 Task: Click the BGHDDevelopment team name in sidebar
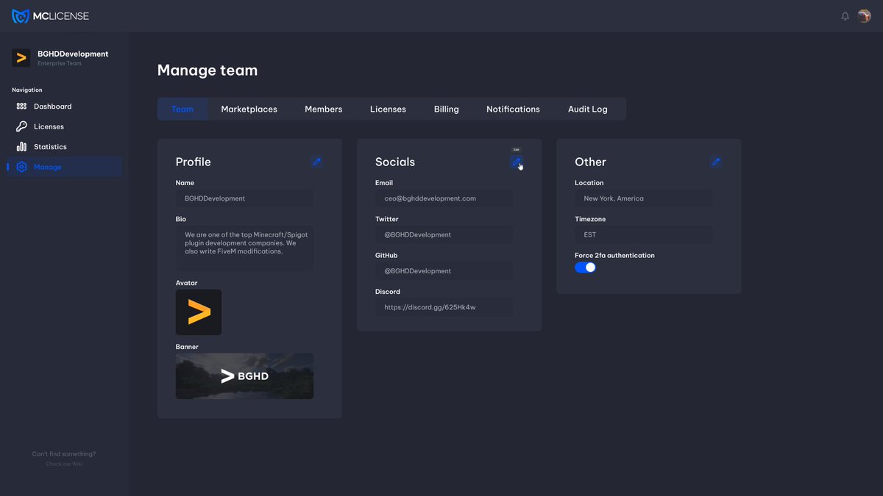[x=73, y=54]
